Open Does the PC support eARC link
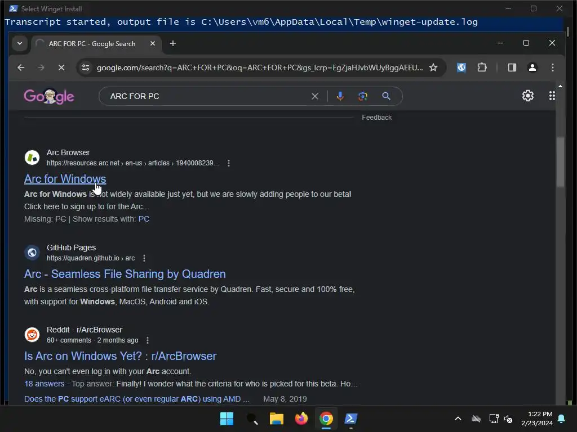Viewport: 577px width, 432px height. 136,399
